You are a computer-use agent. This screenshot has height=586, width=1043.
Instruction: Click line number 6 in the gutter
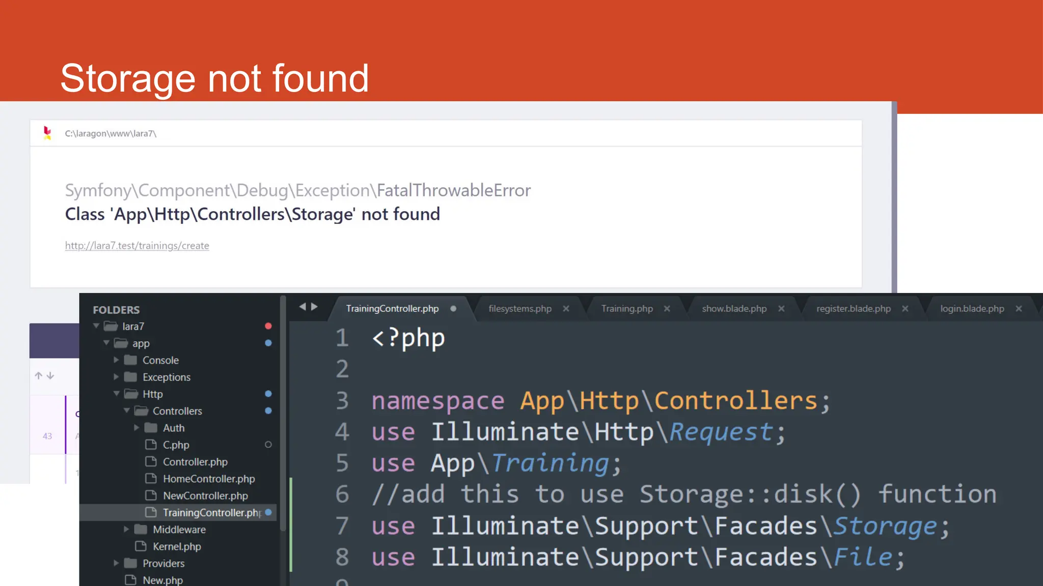pyautogui.click(x=342, y=494)
